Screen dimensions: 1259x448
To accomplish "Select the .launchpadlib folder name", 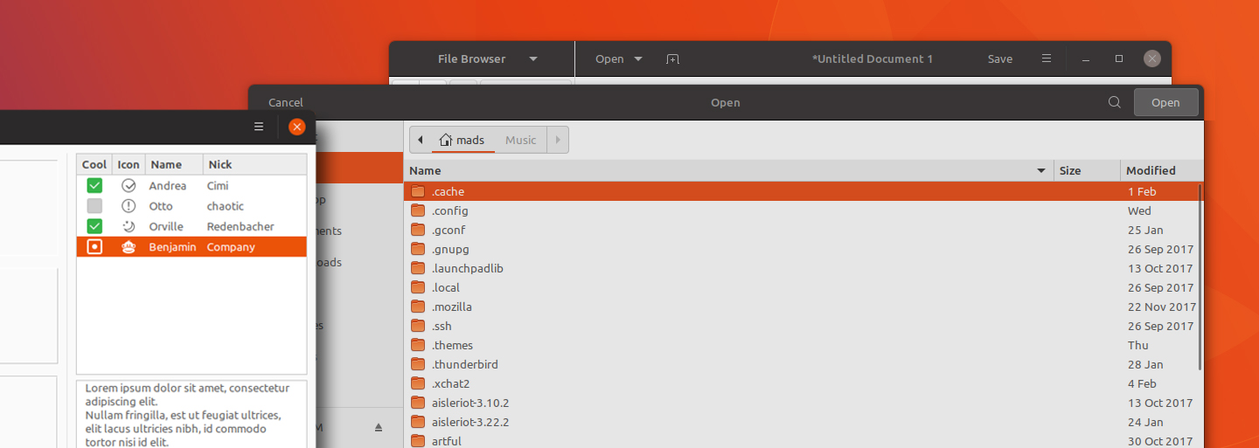I will pos(468,268).
